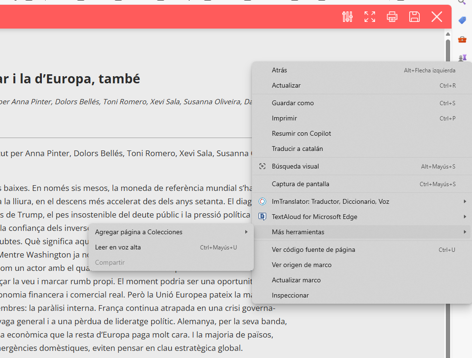Open the red toolbox sidebar icon
Image resolution: width=472 pixels, height=358 pixels.
coord(462,39)
